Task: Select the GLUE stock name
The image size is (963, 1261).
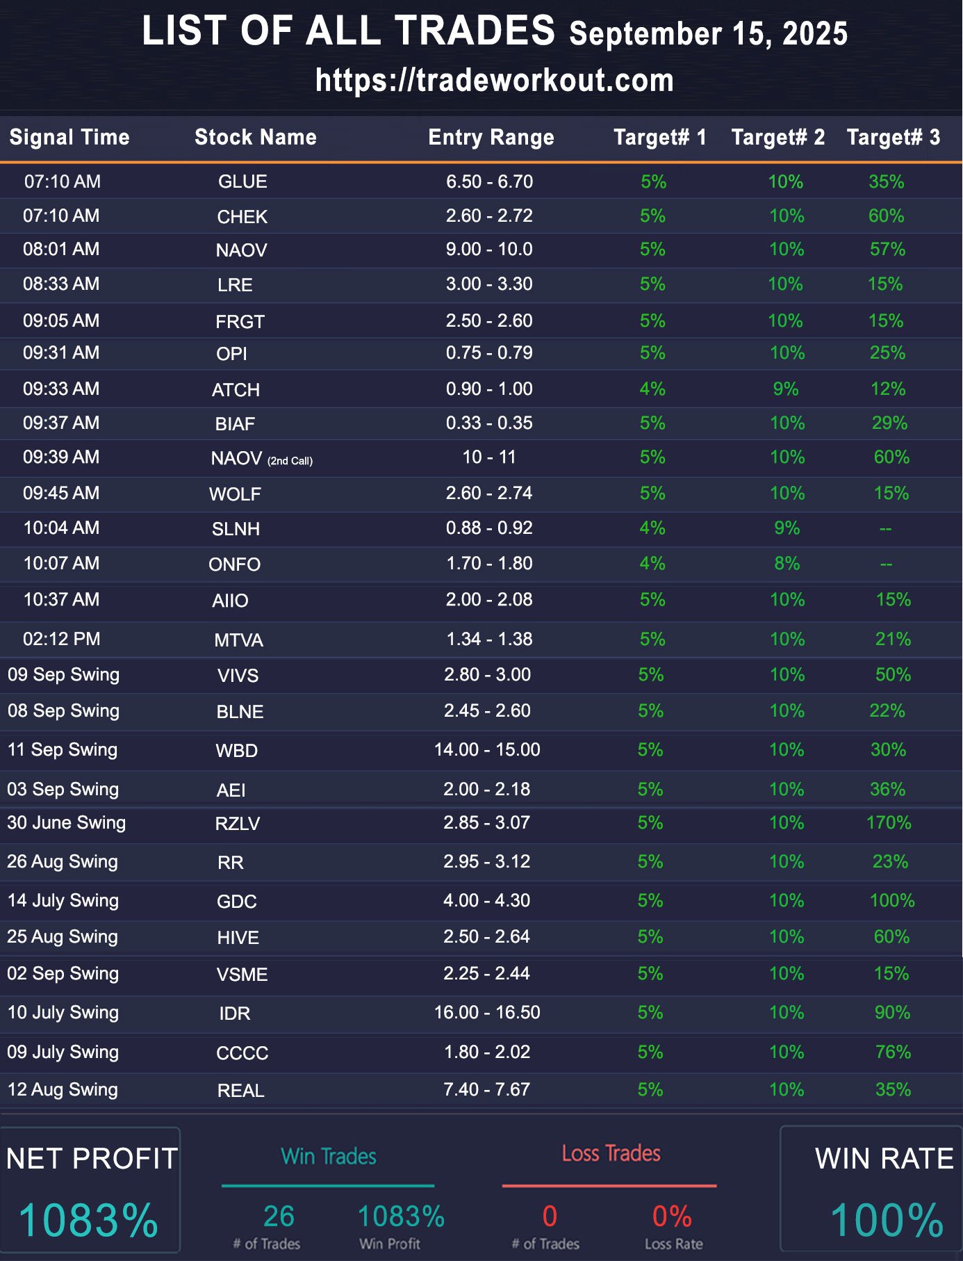Action: 242,181
